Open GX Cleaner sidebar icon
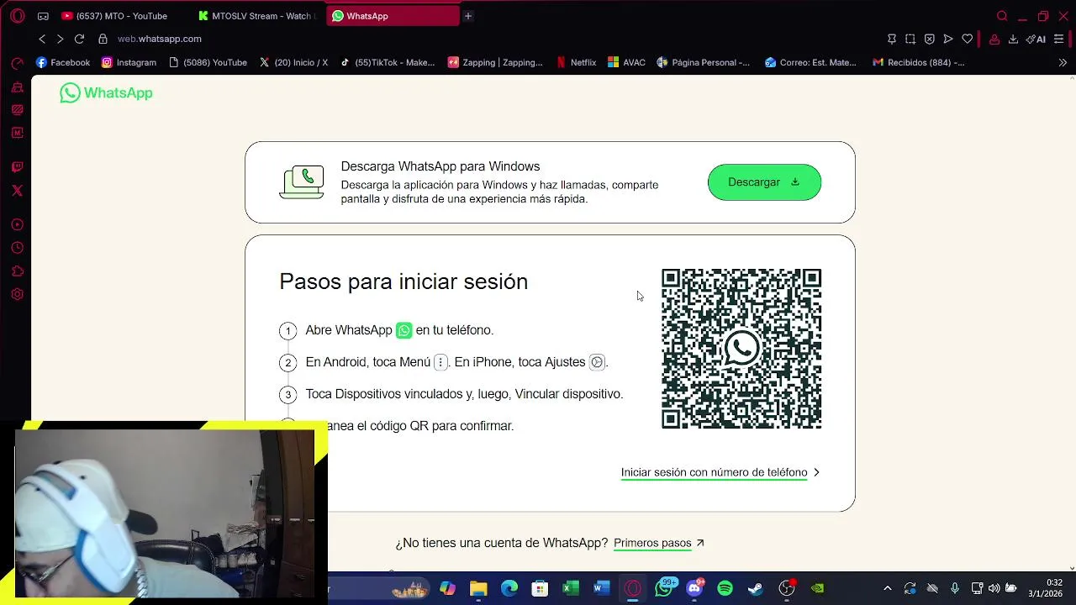This screenshot has height=605, width=1076. click(17, 87)
